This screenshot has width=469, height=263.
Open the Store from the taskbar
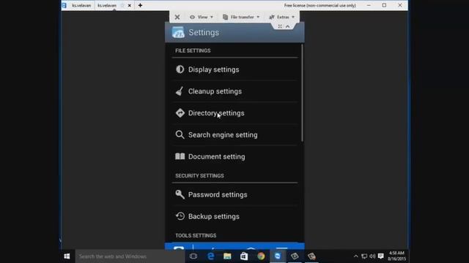point(244,256)
